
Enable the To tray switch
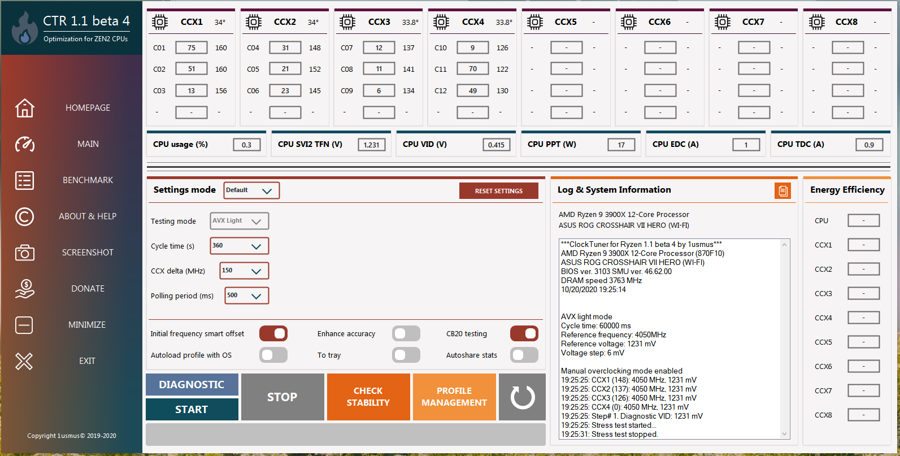(x=406, y=355)
